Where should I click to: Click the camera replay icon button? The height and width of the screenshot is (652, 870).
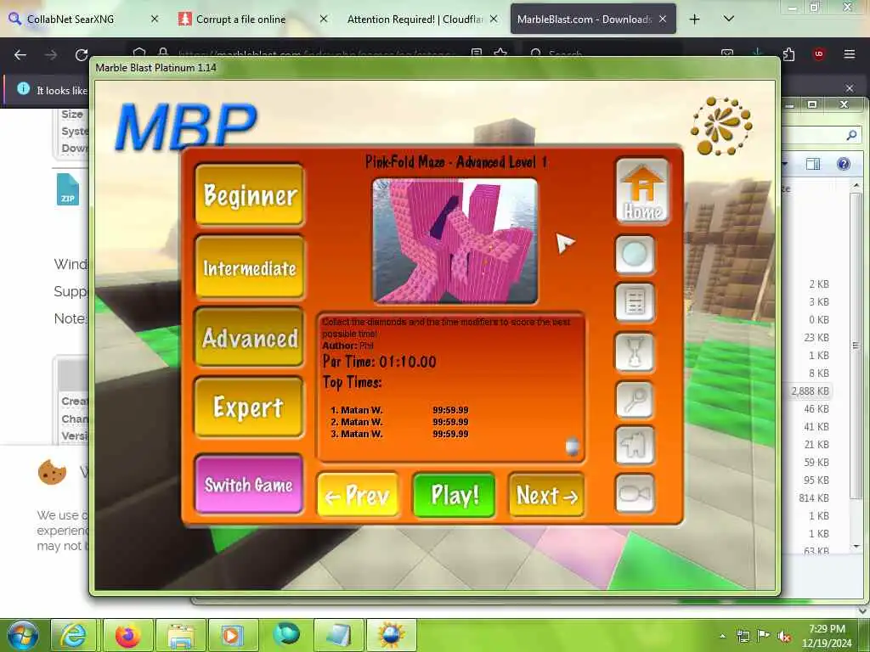635,493
